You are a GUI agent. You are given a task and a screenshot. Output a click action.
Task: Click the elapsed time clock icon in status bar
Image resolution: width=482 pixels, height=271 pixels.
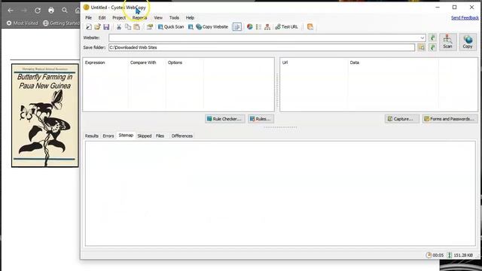point(429,255)
